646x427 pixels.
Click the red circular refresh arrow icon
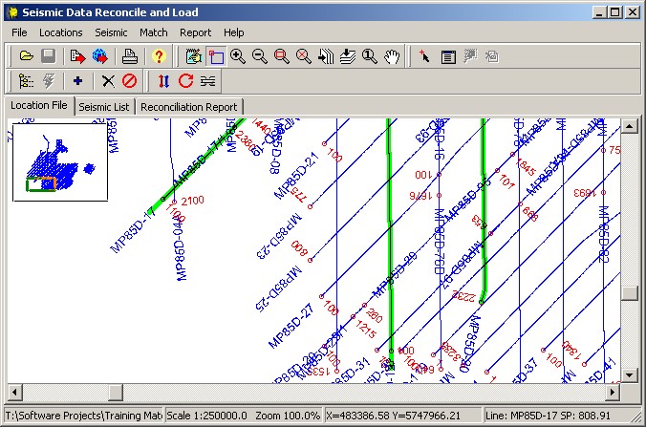tap(185, 82)
